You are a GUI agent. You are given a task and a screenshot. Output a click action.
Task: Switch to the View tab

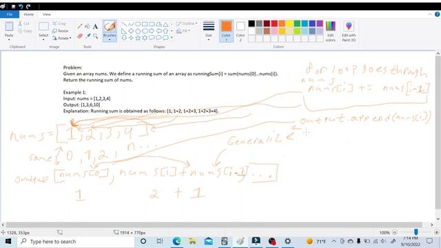(x=47, y=14)
